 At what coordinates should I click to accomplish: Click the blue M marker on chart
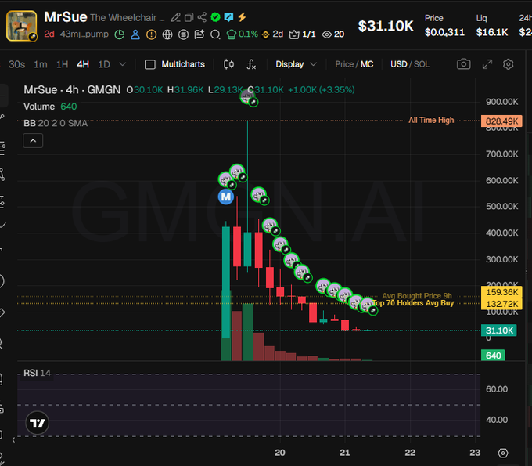(225, 197)
